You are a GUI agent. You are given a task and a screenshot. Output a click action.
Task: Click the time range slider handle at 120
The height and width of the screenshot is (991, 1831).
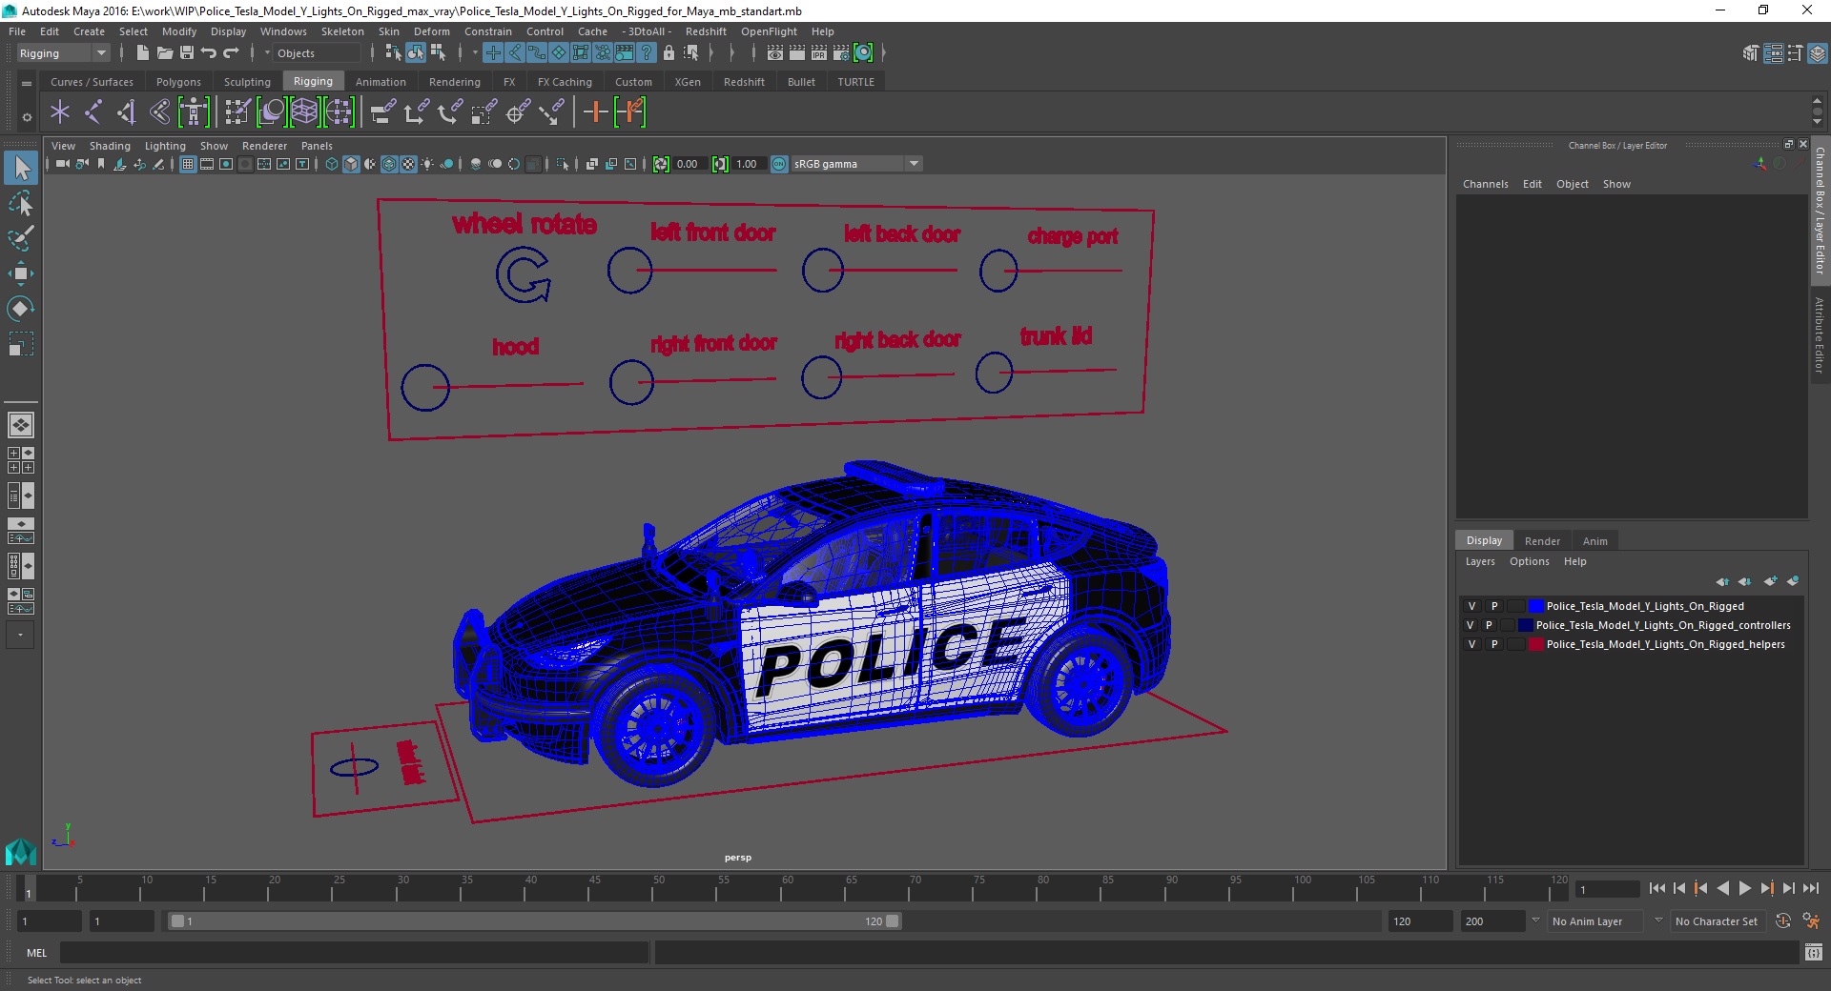(x=892, y=921)
